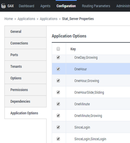This screenshot has width=130, height=143.
Task: Open the Routing Parameters menu
Action: tap(96, 6)
